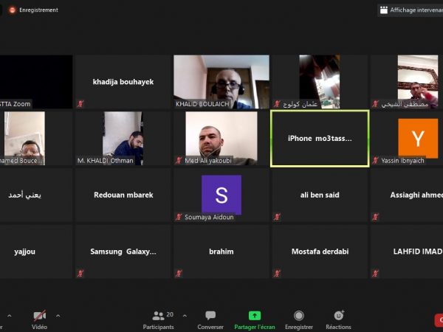Select the Samsung Galaxy... participant tile
The width and height of the screenshot is (443, 332).
(x=123, y=252)
